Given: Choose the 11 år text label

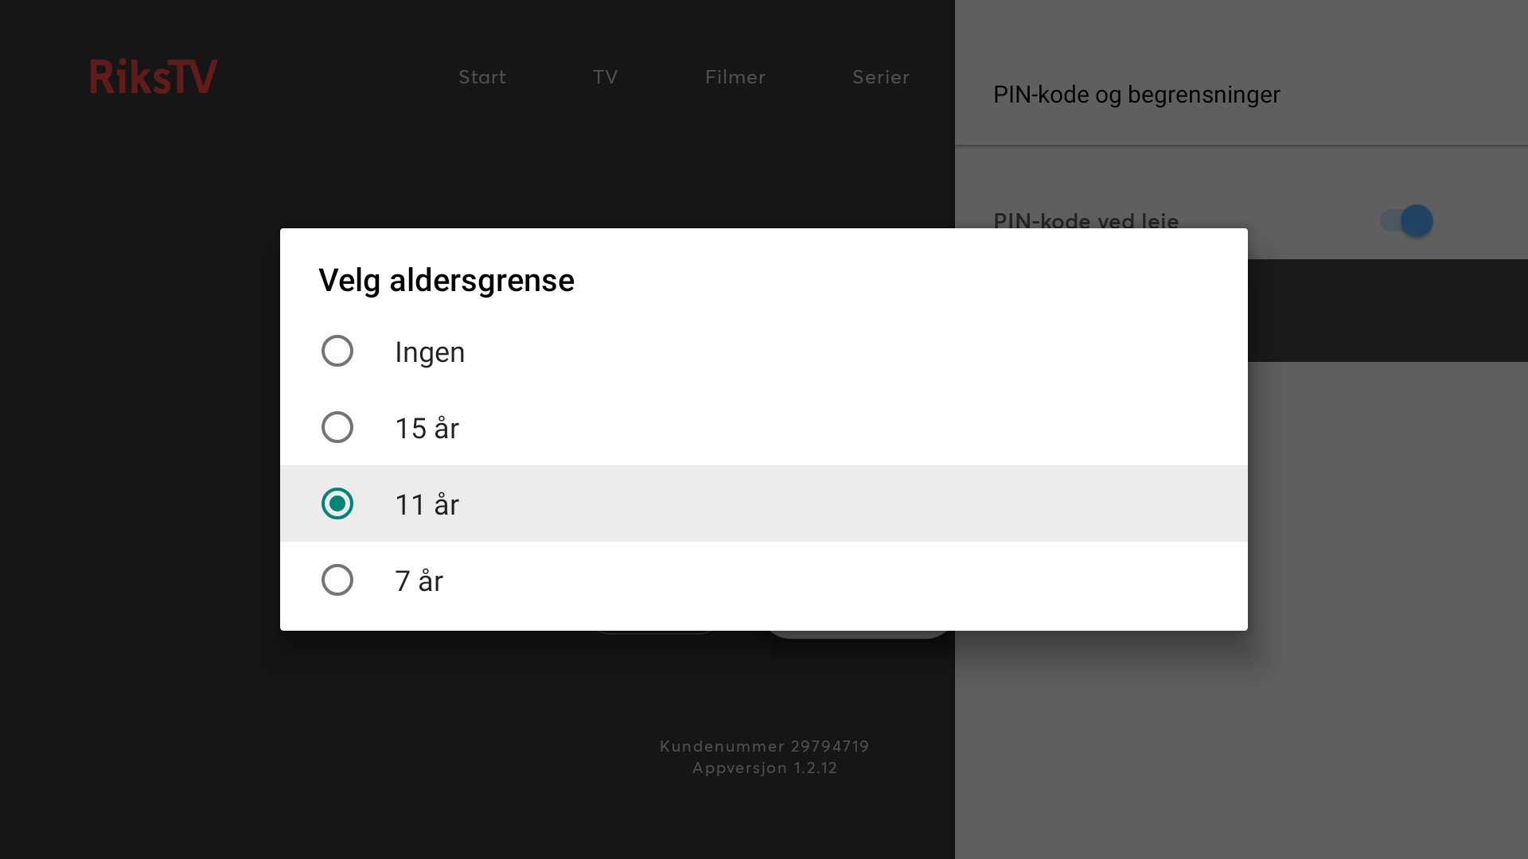Looking at the screenshot, I should (427, 504).
